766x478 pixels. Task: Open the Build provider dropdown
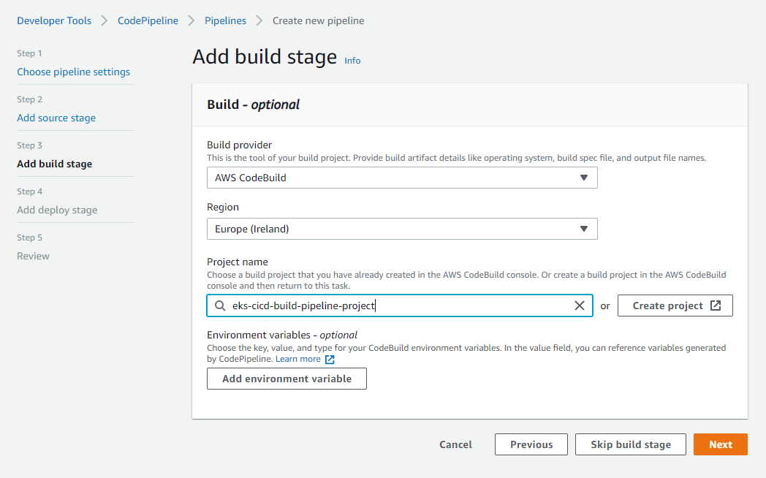[x=402, y=178]
